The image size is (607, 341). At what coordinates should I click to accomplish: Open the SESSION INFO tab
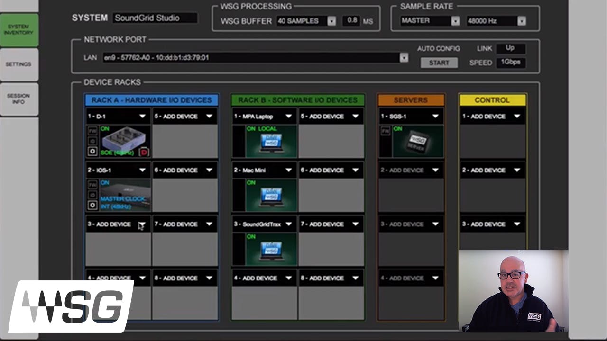19,98
